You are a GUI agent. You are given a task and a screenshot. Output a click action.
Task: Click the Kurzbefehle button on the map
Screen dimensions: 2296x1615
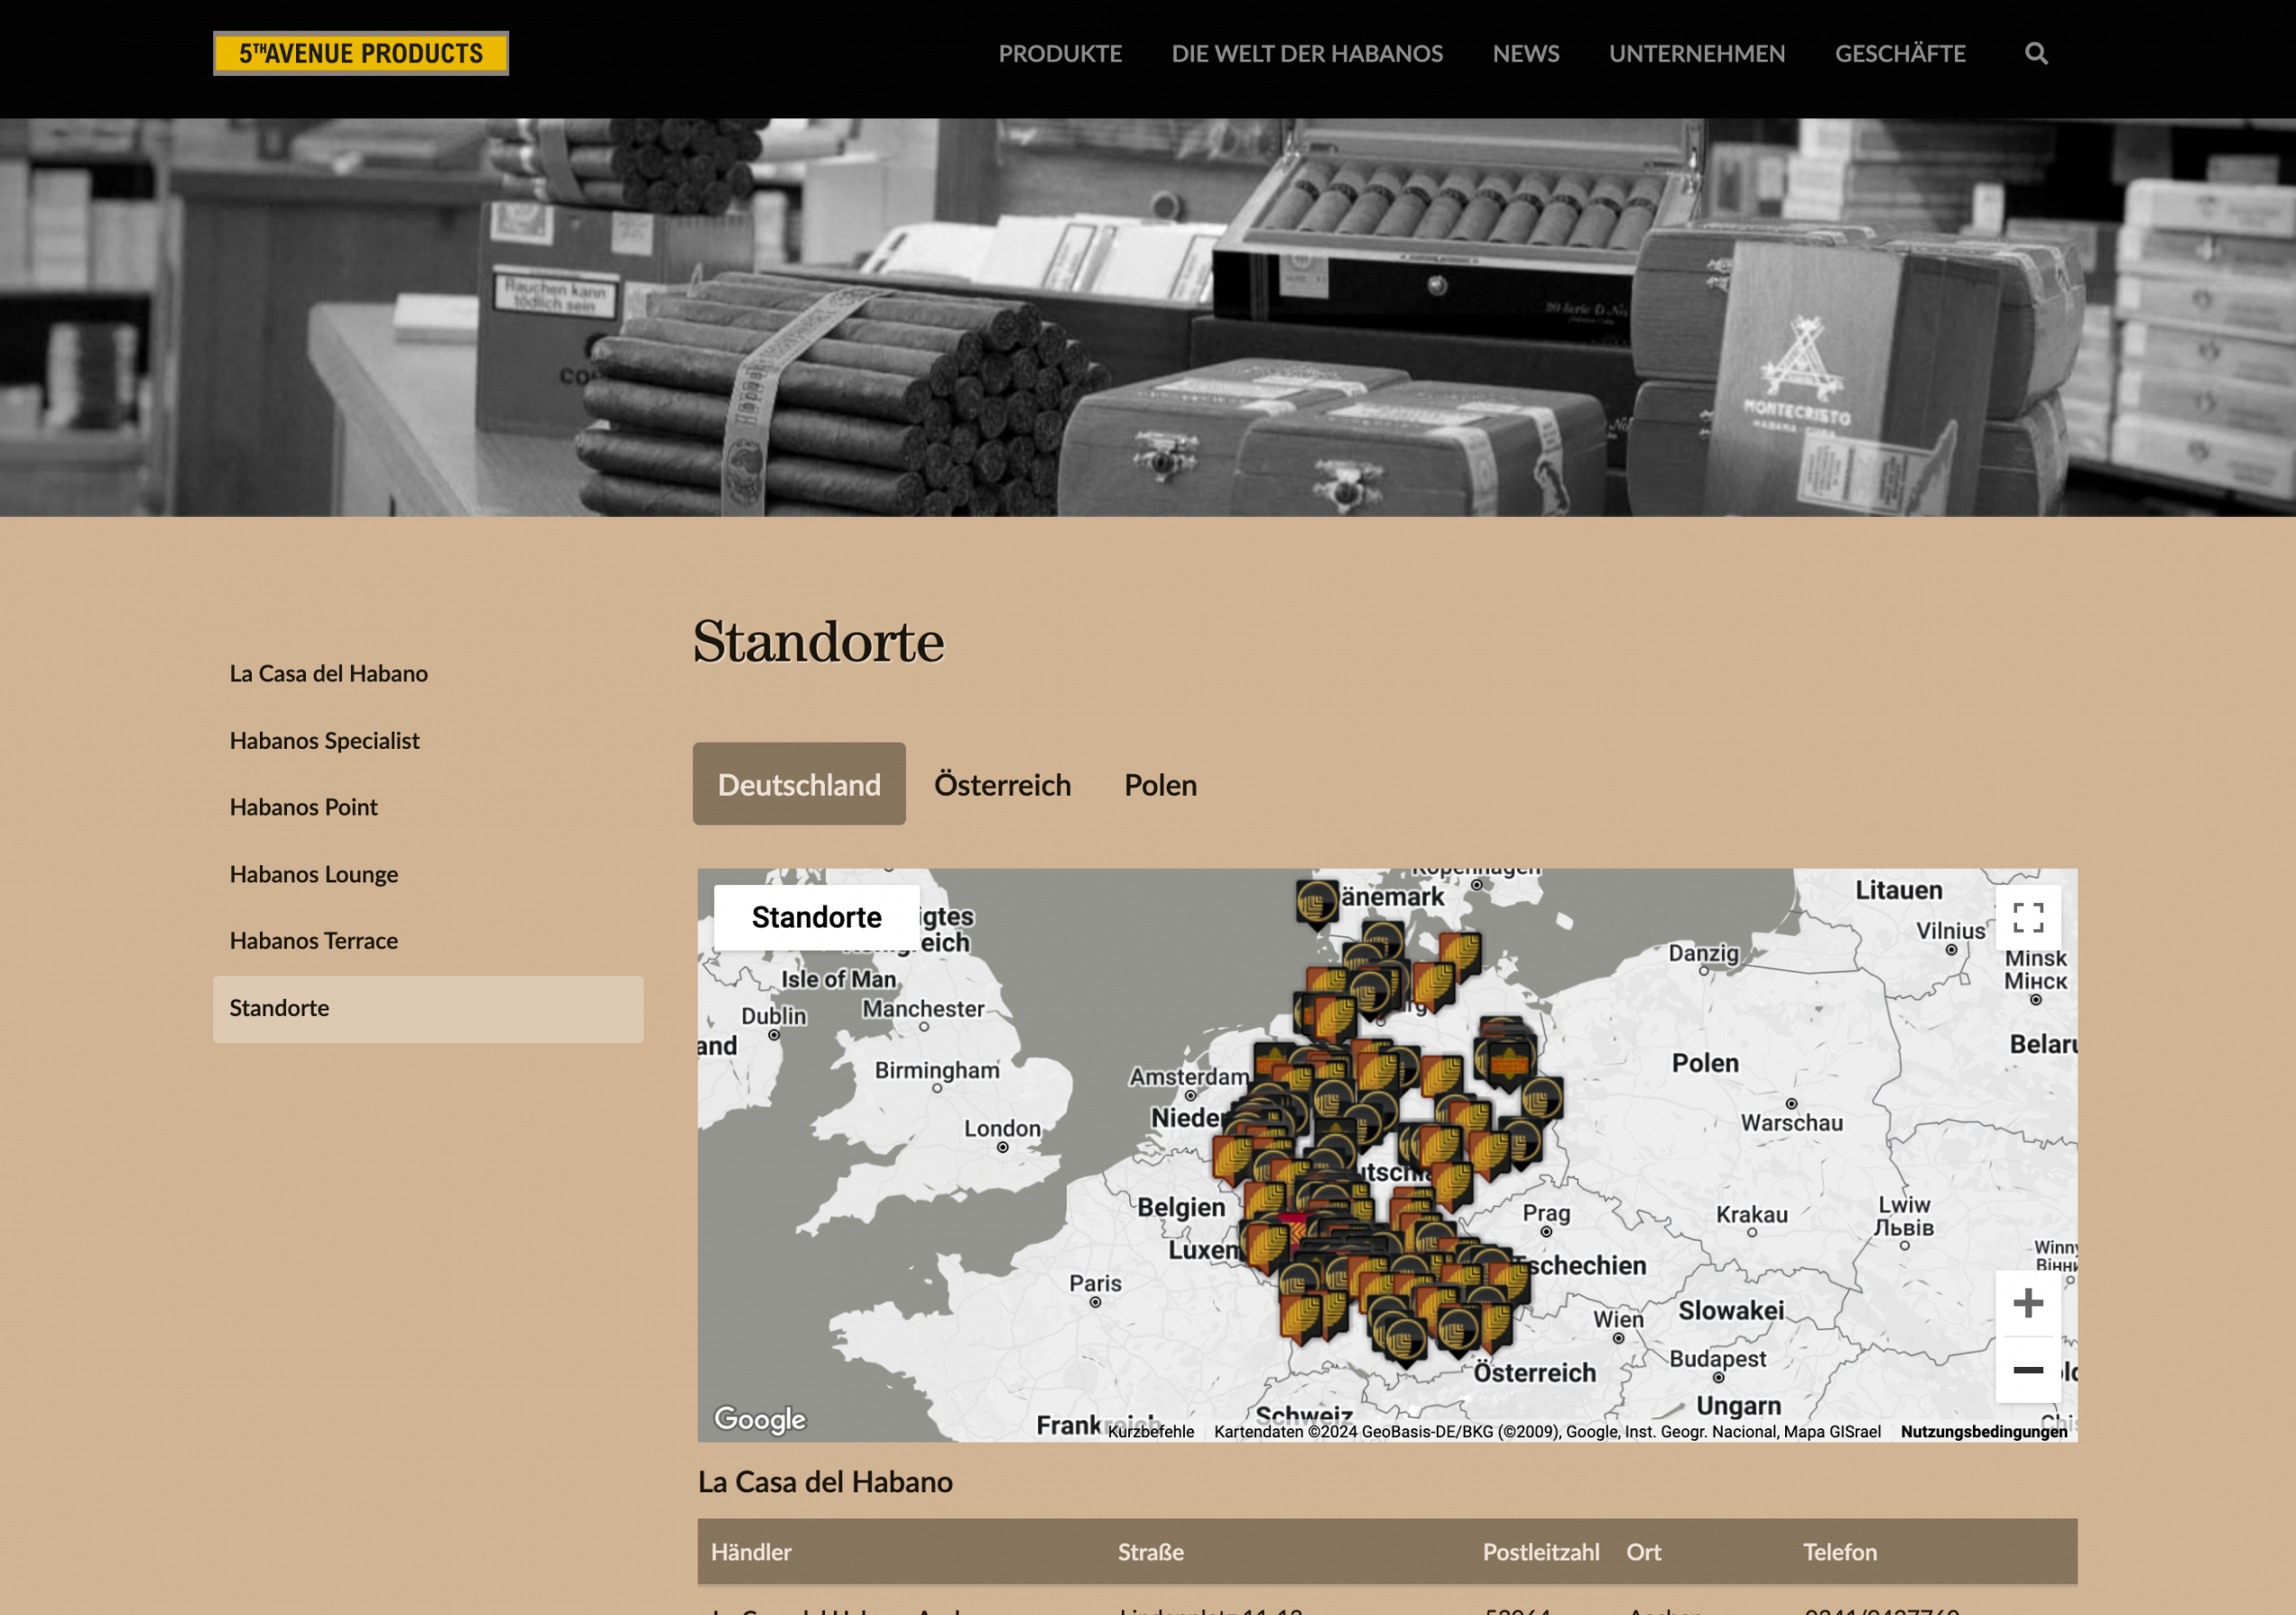(1150, 1431)
